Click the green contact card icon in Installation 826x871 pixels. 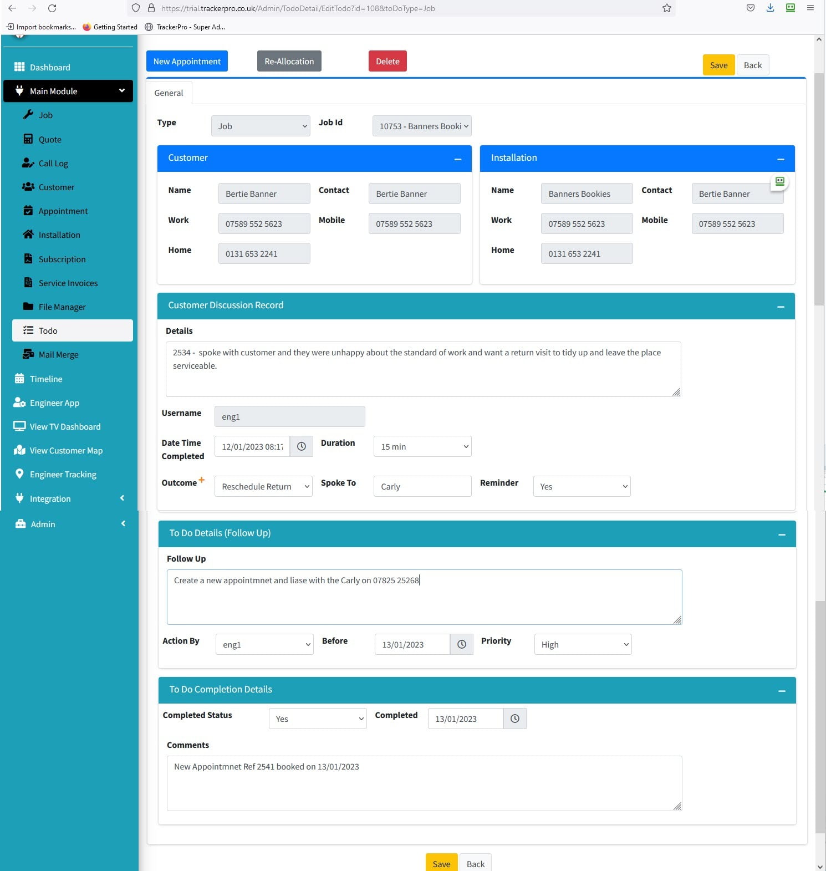(x=779, y=181)
